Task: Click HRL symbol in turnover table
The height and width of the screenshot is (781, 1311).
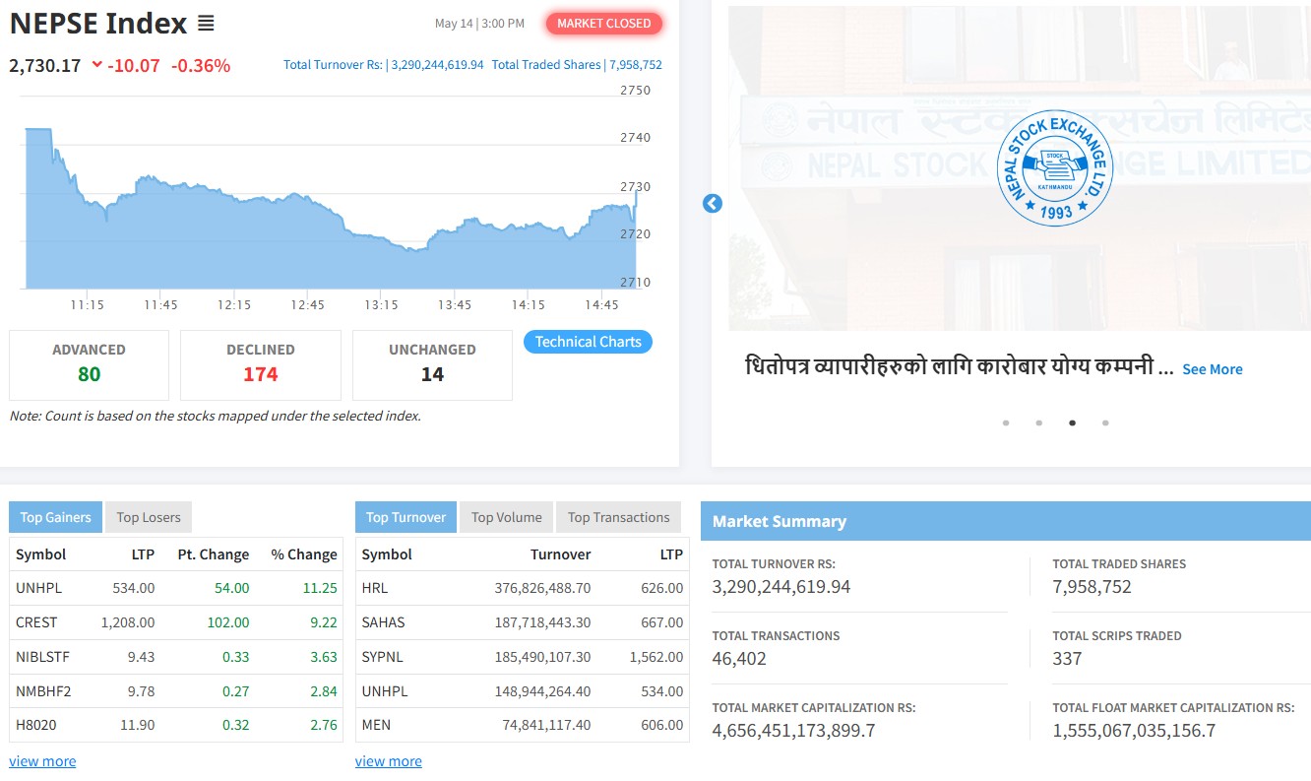Action: [x=375, y=587]
